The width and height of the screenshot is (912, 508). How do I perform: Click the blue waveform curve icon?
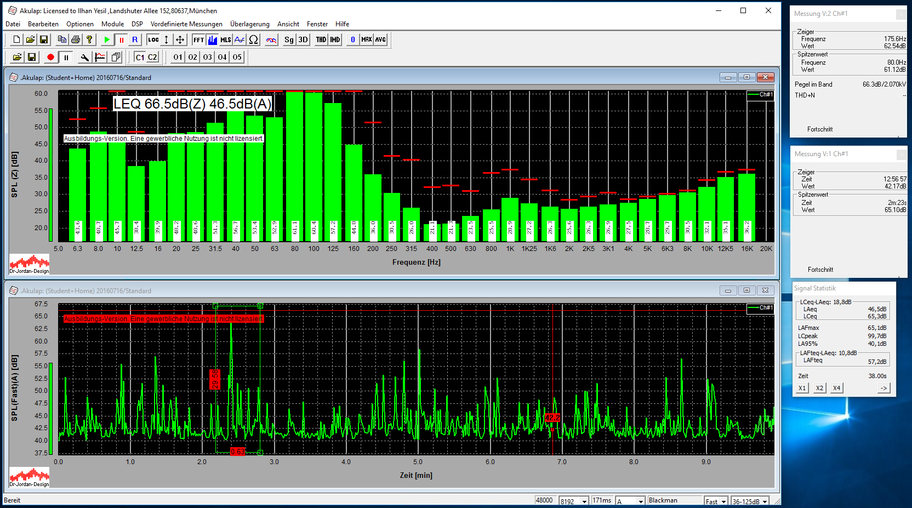click(x=240, y=39)
